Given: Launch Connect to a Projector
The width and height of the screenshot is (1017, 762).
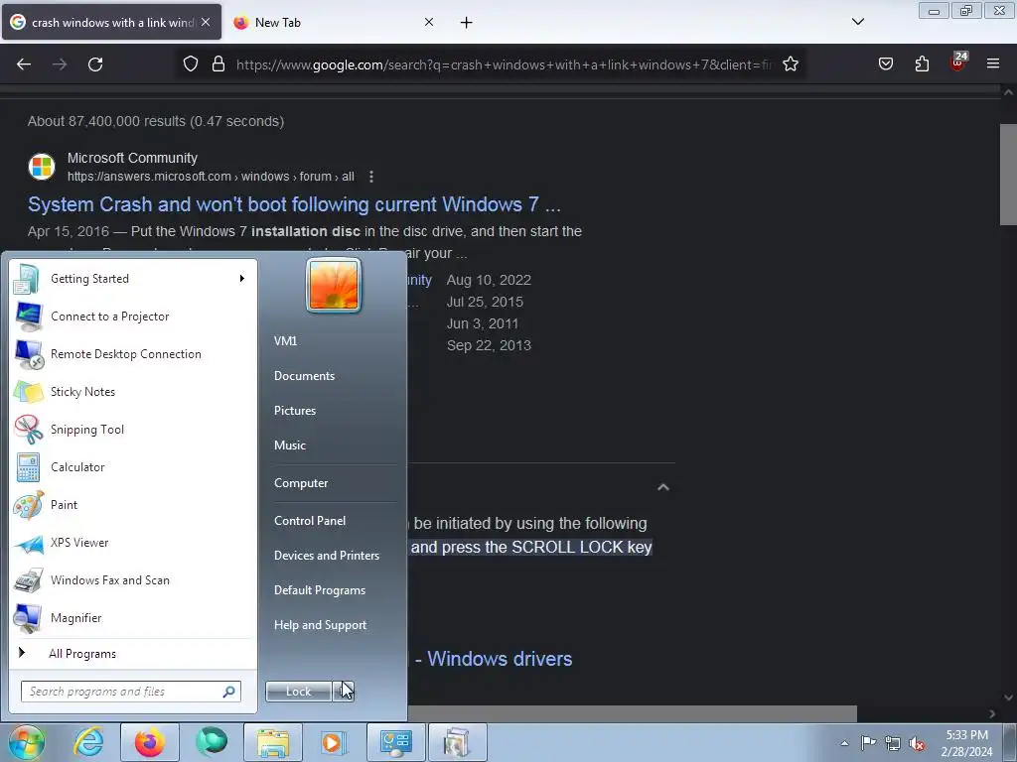Looking at the screenshot, I should (x=133, y=317).
